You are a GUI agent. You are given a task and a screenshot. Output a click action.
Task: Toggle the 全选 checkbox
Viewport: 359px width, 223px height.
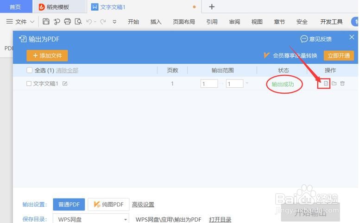click(30, 70)
